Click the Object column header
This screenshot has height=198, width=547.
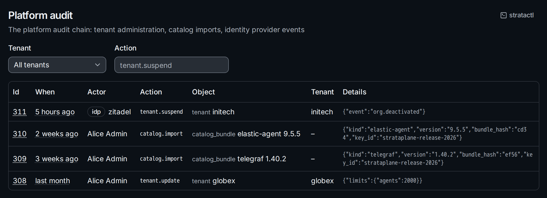point(204,92)
